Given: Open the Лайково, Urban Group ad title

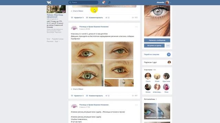Looking at the screenshot, I should coord(55,16).
